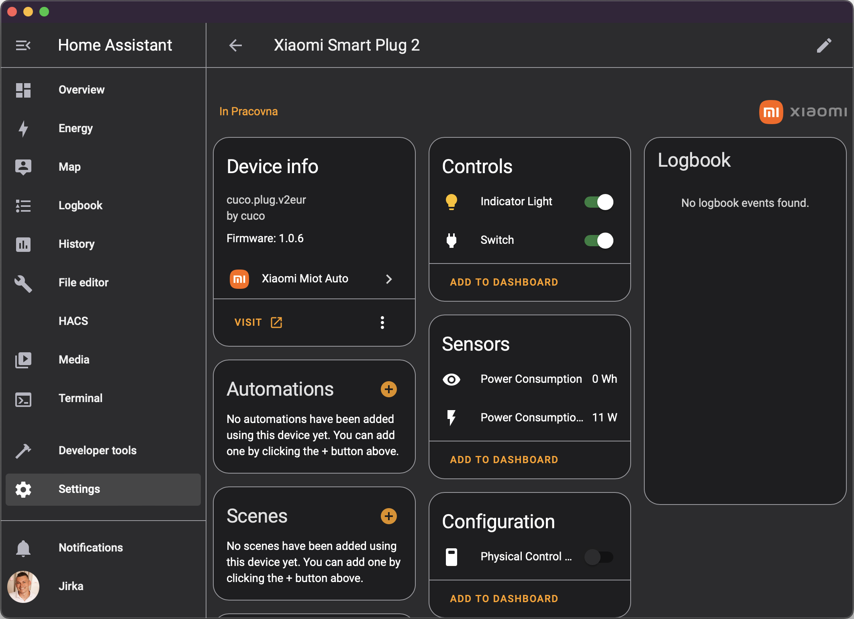The height and width of the screenshot is (619, 854).
Task: Click the Indicator Light label
Action: pos(517,202)
